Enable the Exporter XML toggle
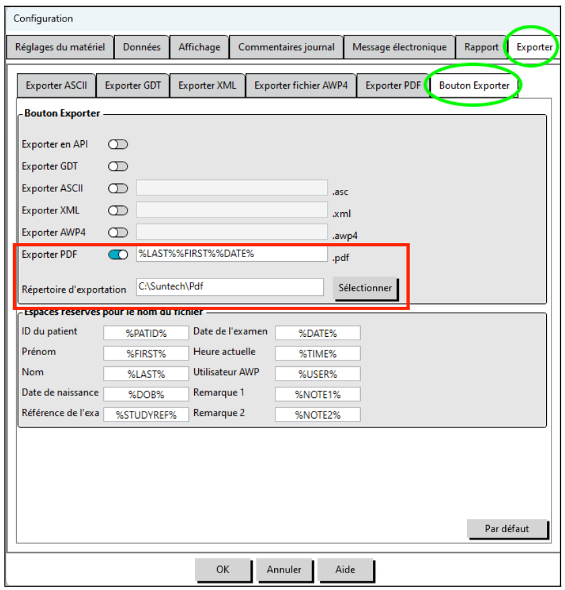This screenshot has width=565, height=590. (x=118, y=210)
